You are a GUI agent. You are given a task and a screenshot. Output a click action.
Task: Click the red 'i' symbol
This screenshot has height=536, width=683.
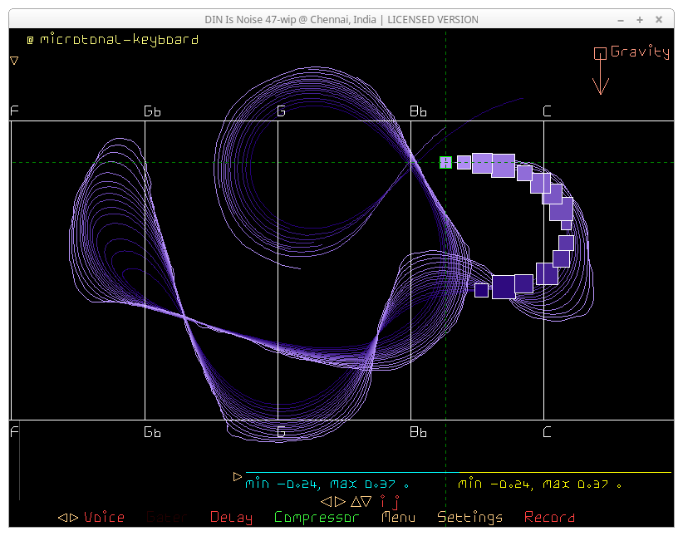383,501
